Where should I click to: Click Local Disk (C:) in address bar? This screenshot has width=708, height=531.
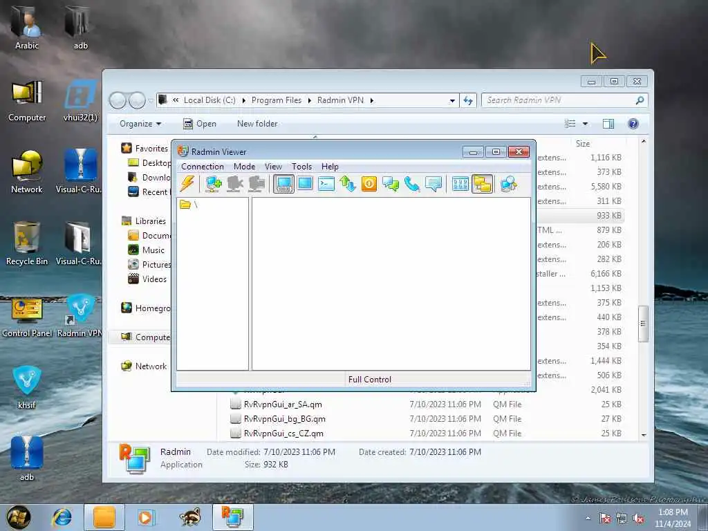click(209, 100)
